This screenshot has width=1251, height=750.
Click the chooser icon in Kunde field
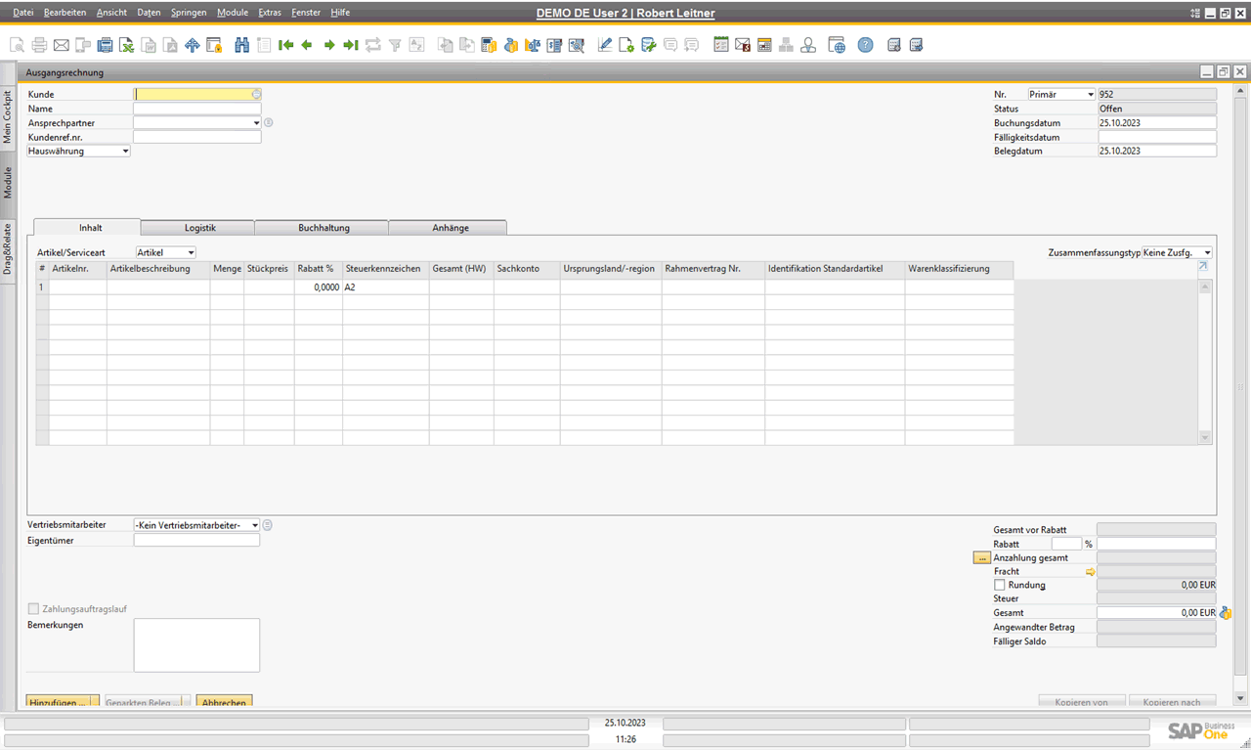pyautogui.click(x=257, y=95)
